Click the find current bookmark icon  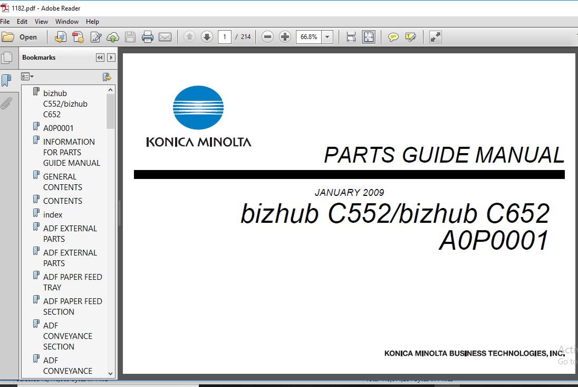[107, 77]
